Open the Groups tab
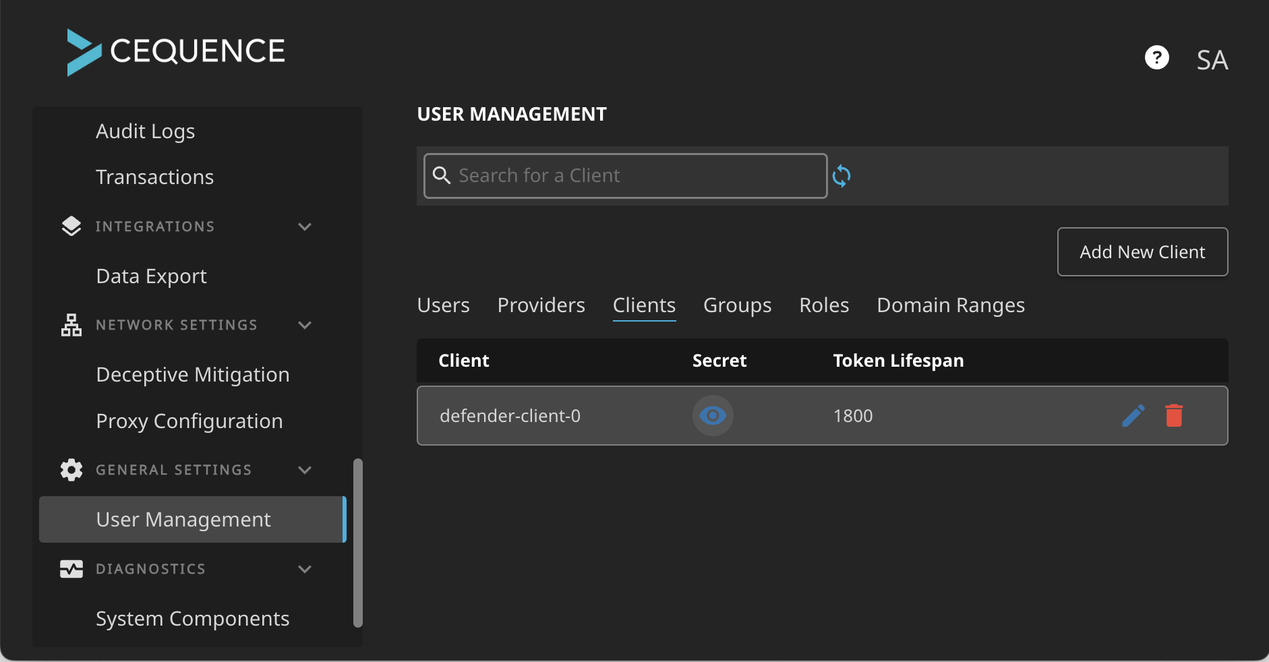Image resolution: width=1269 pixels, height=662 pixels. click(x=737, y=305)
